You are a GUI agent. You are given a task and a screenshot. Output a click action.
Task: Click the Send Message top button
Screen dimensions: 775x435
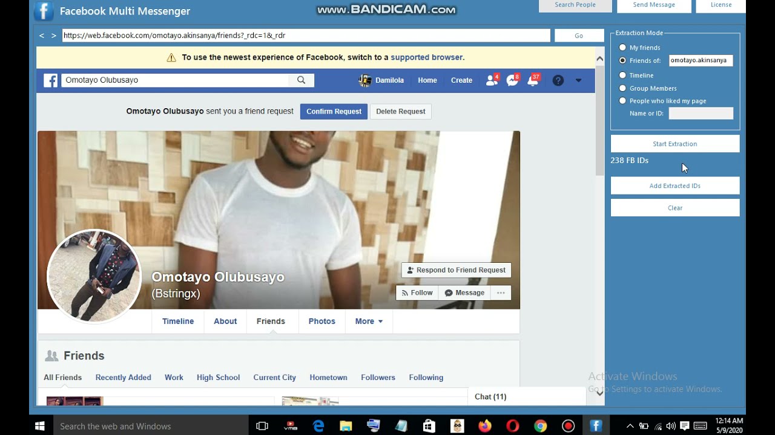click(x=654, y=5)
